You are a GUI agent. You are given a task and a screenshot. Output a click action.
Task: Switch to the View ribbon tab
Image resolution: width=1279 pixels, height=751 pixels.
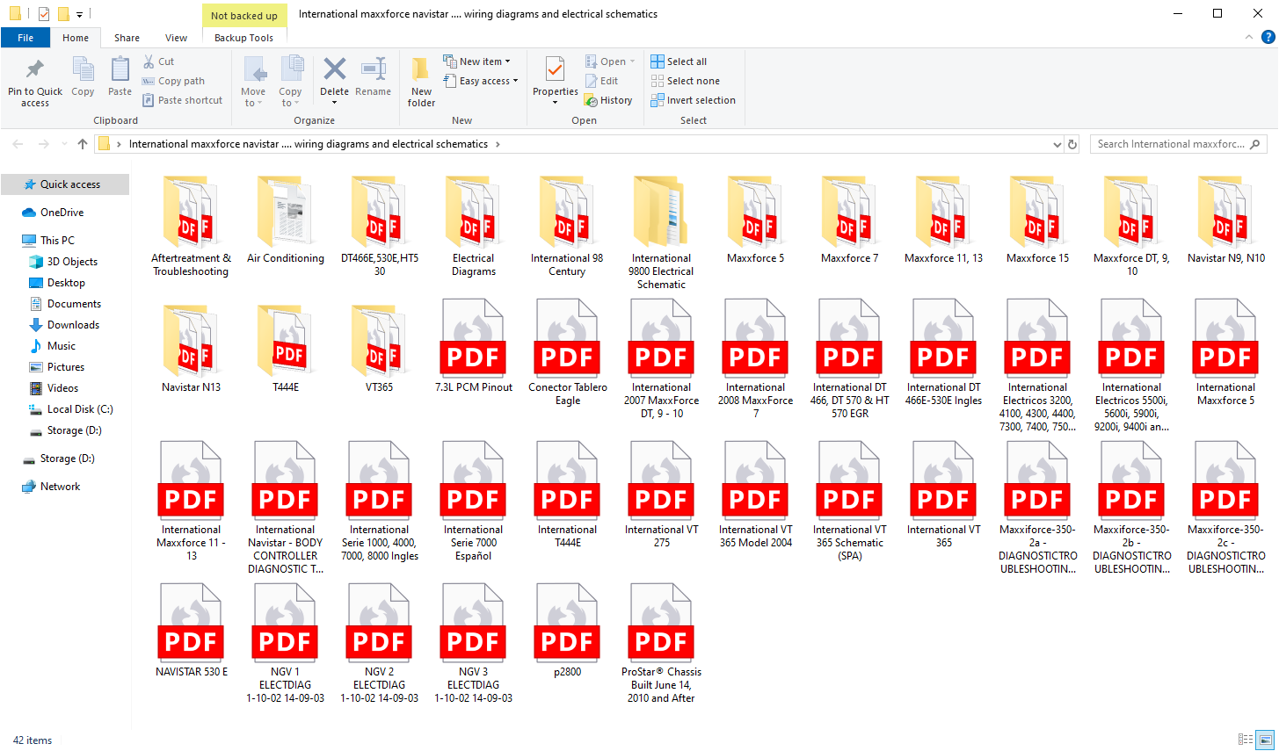176,38
